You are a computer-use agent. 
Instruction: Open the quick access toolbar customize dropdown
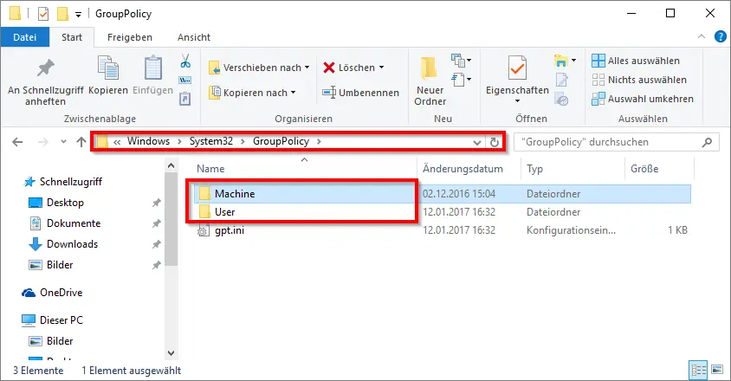[x=78, y=15]
